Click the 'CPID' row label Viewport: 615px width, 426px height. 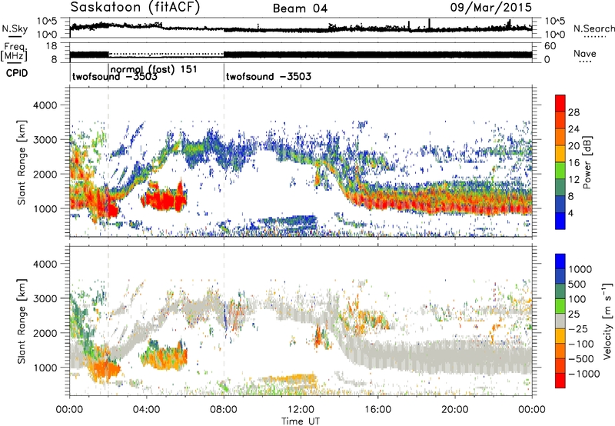click(17, 73)
